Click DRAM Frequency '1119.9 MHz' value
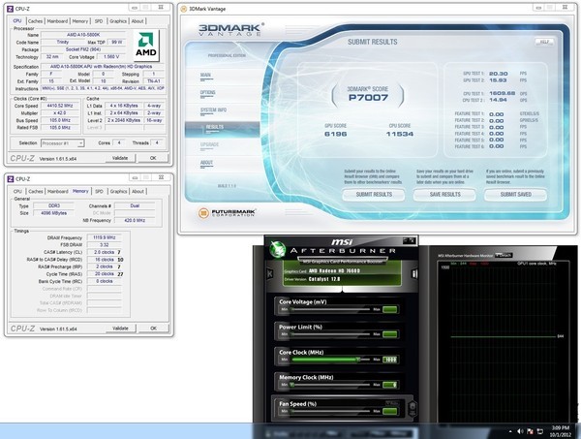This screenshot has height=439, width=581. click(x=105, y=237)
